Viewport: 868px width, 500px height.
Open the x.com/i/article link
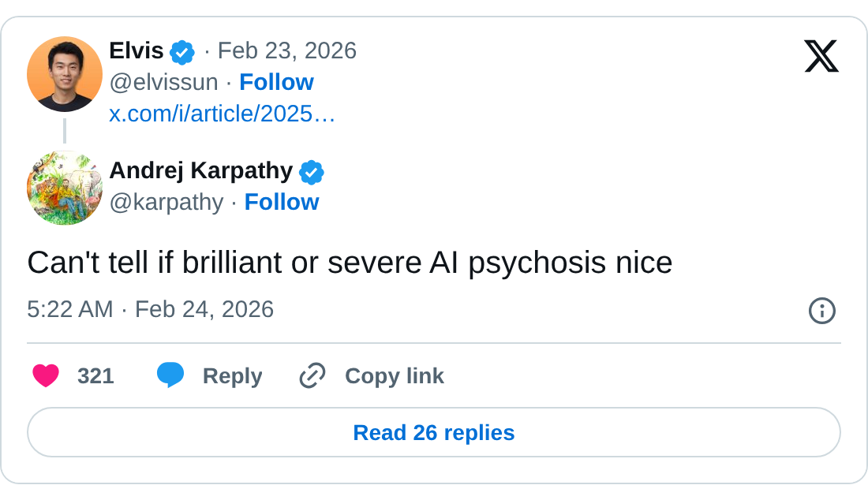click(223, 114)
